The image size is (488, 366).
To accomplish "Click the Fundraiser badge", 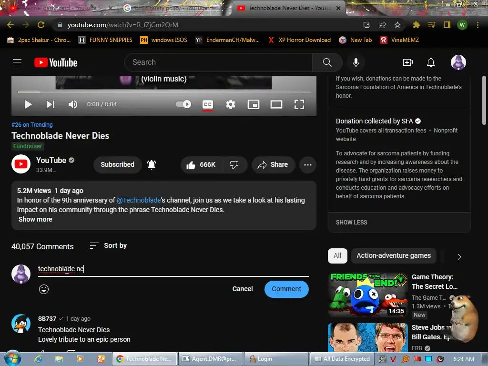I will pyautogui.click(x=27, y=146).
